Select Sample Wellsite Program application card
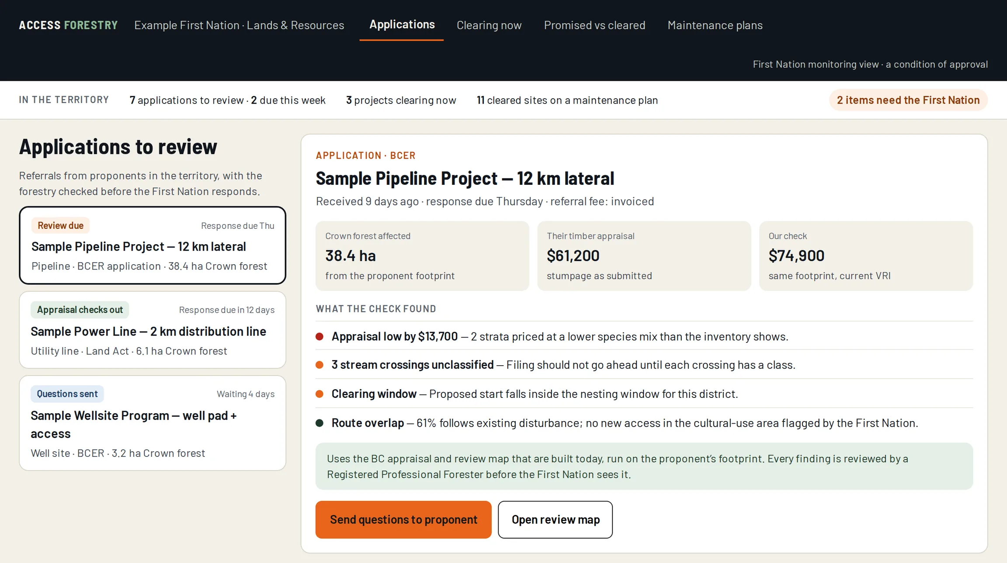1007x563 pixels. (x=153, y=423)
